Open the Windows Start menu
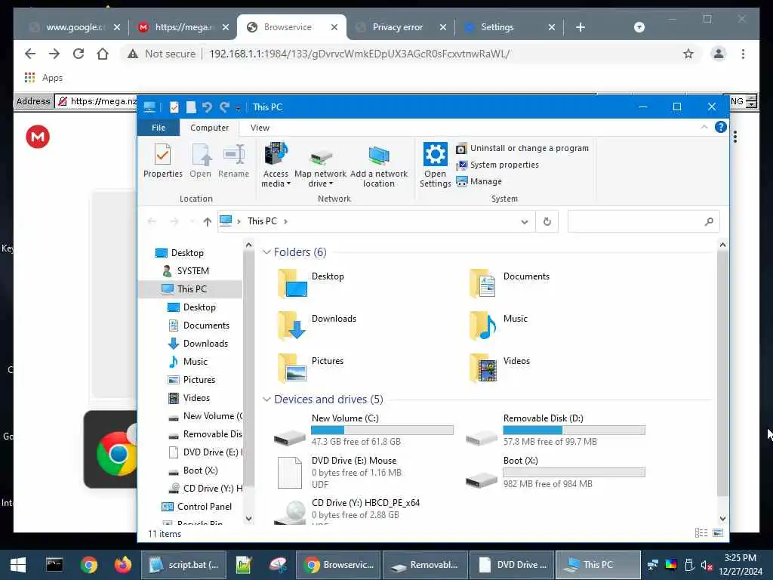The width and height of the screenshot is (773, 580). click(x=18, y=565)
